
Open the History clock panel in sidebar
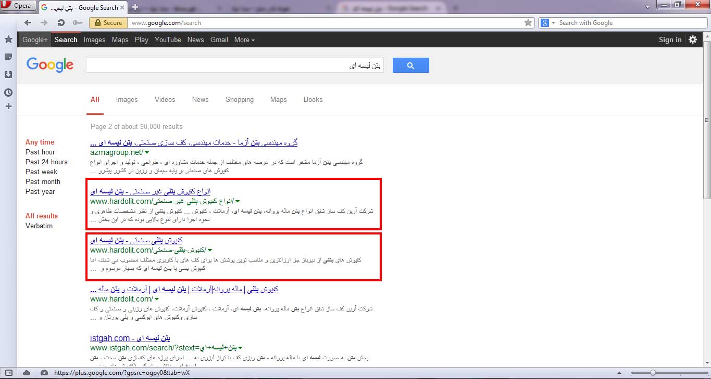click(x=8, y=93)
